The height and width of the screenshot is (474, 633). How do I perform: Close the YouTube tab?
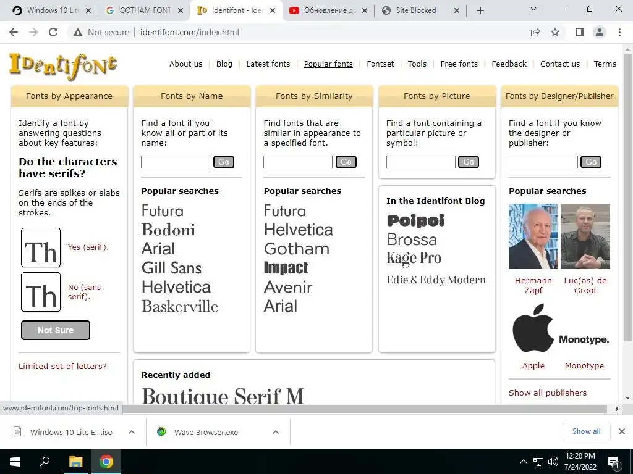click(x=365, y=10)
